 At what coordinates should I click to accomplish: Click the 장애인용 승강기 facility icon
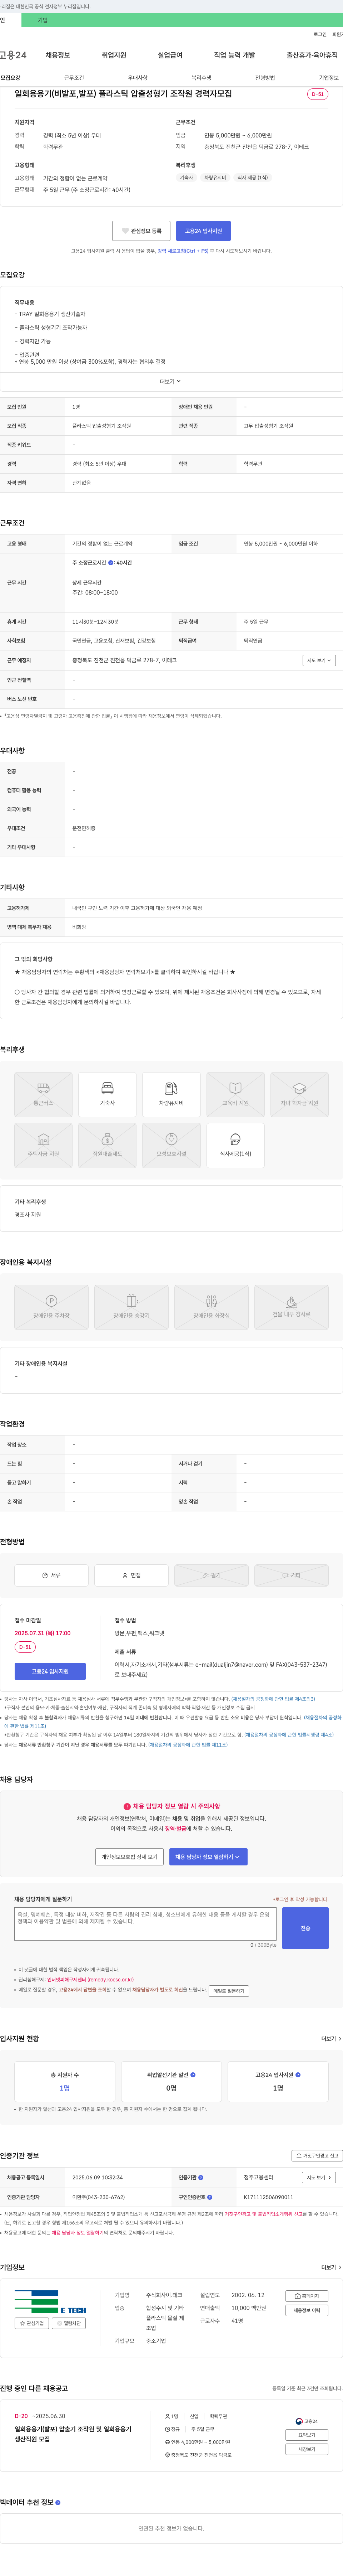131,1307
